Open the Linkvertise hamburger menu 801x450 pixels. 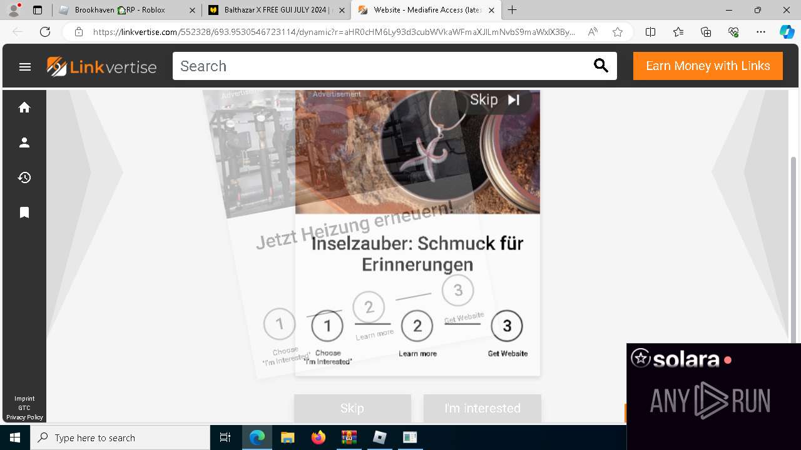point(25,66)
